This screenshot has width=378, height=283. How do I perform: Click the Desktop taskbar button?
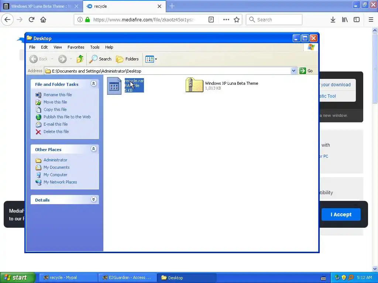[186, 278]
